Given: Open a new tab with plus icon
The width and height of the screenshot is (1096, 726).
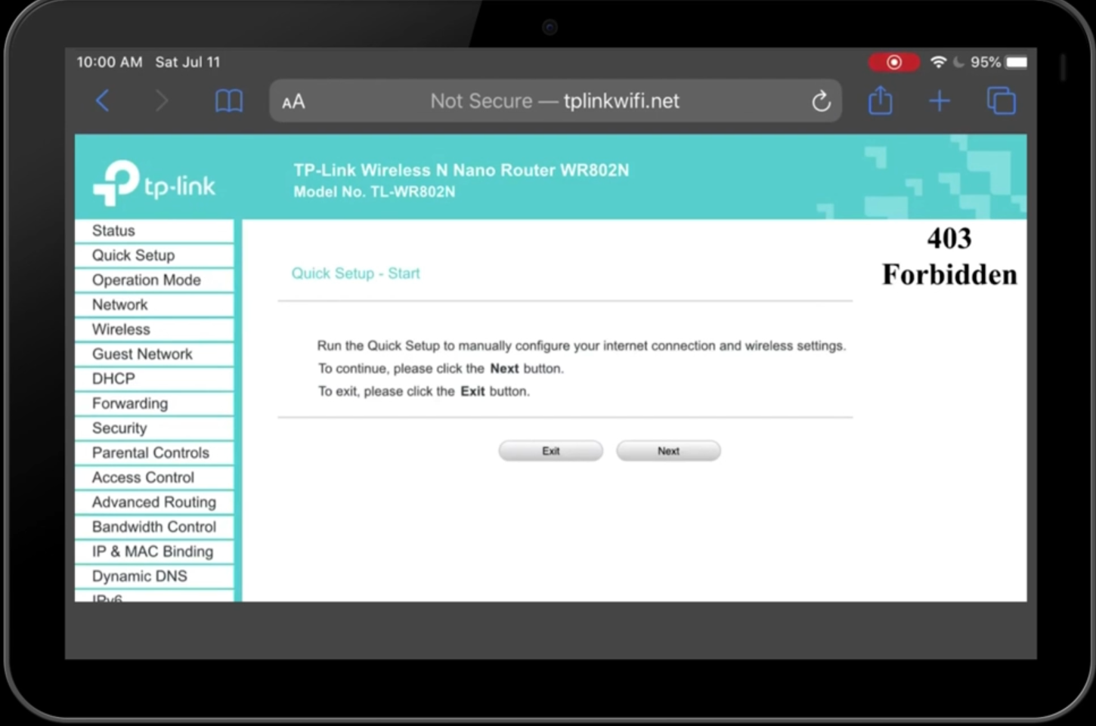Looking at the screenshot, I should [x=939, y=100].
